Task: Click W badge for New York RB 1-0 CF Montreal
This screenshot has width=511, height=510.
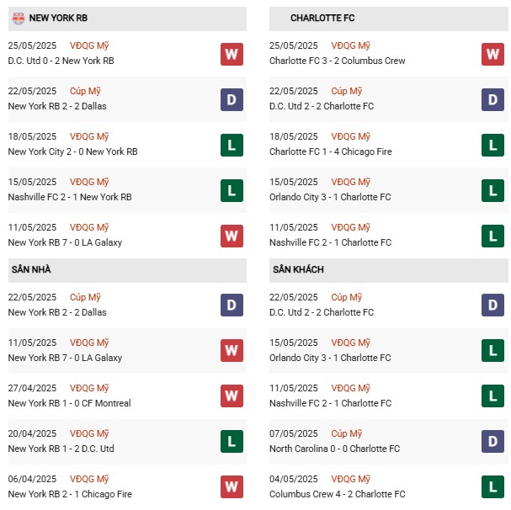Action: [232, 396]
